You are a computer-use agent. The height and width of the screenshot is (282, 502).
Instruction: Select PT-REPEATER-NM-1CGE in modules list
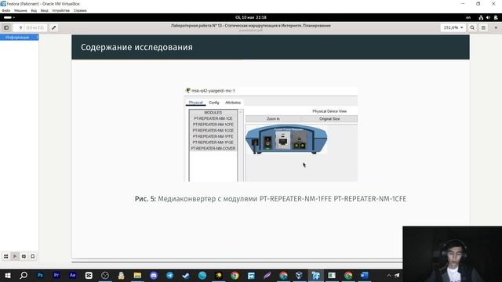click(213, 131)
